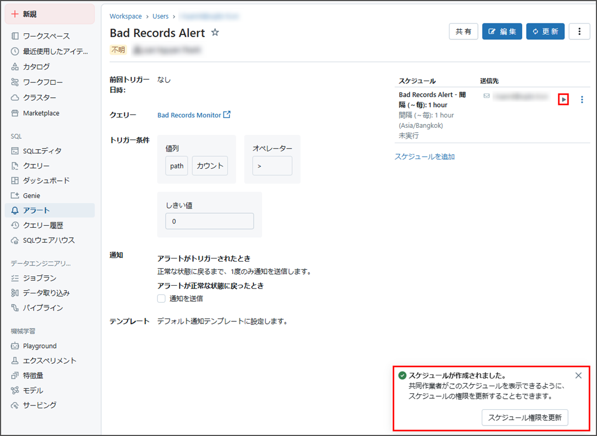Click スケジュール権限を更新 button
The height and width of the screenshot is (436, 597).
click(x=525, y=417)
